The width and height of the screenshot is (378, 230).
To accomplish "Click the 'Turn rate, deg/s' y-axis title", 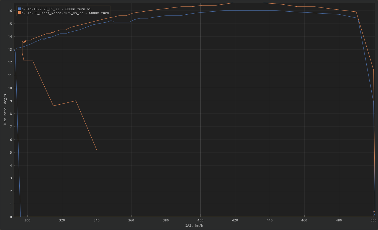I will (x=5, y=110).
